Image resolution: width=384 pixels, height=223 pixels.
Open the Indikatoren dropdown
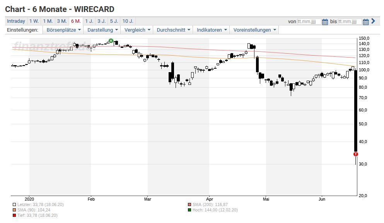(x=212, y=30)
